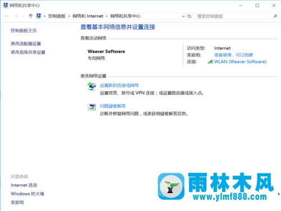Image resolution: width=281 pixels, height=211 pixels.
Task: Go up one level with up arrow
Action: tap(30, 16)
